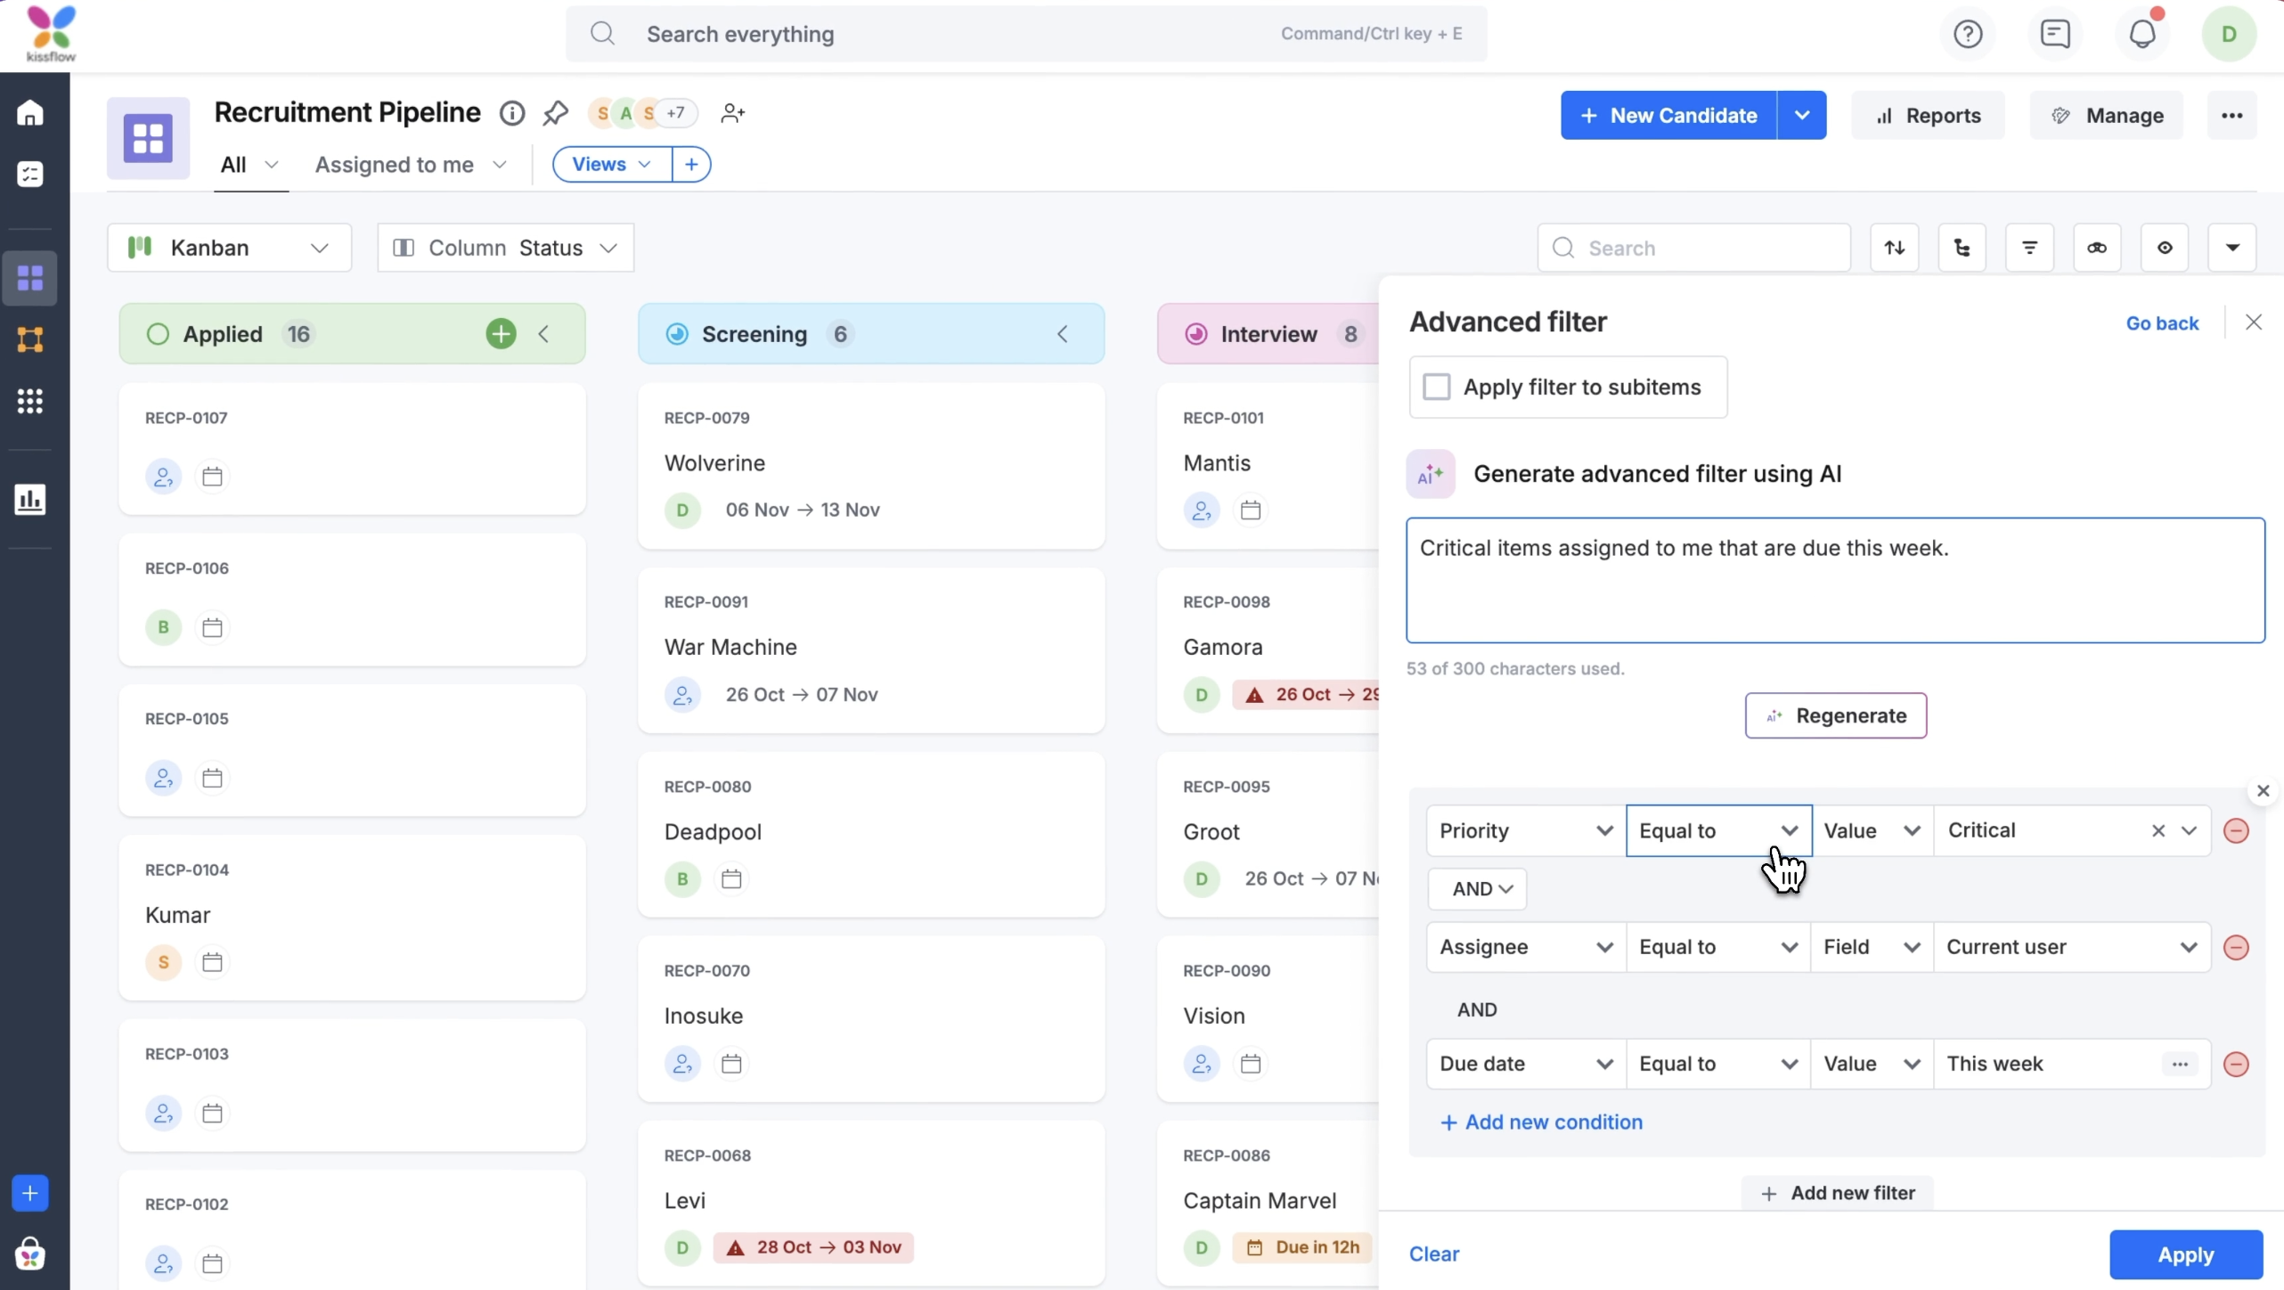Switch to Assigned to me tab

tap(395, 165)
